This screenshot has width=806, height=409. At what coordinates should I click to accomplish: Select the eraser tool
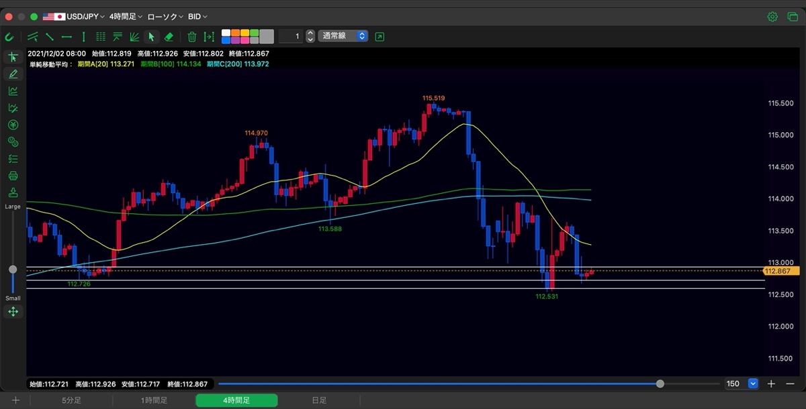(x=169, y=36)
